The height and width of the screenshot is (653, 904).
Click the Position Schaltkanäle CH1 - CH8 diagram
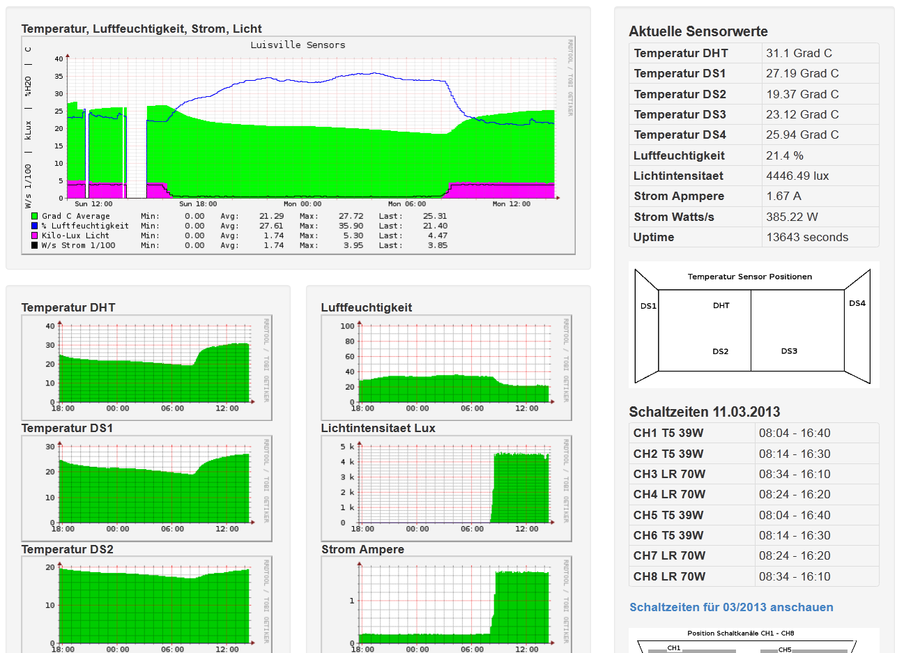(x=753, y=640)
